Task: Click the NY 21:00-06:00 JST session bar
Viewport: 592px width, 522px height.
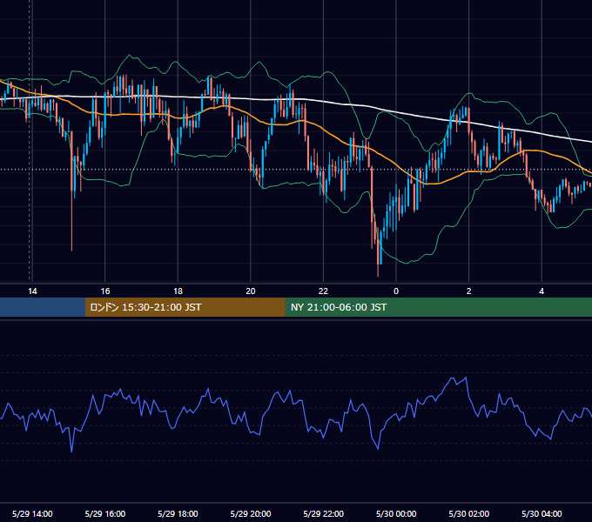Action: pyautogui.click(x=438, y=307)
